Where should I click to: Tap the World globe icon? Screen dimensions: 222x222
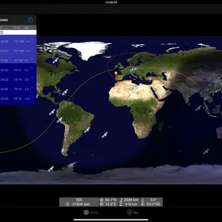click(x=86, y=212)
